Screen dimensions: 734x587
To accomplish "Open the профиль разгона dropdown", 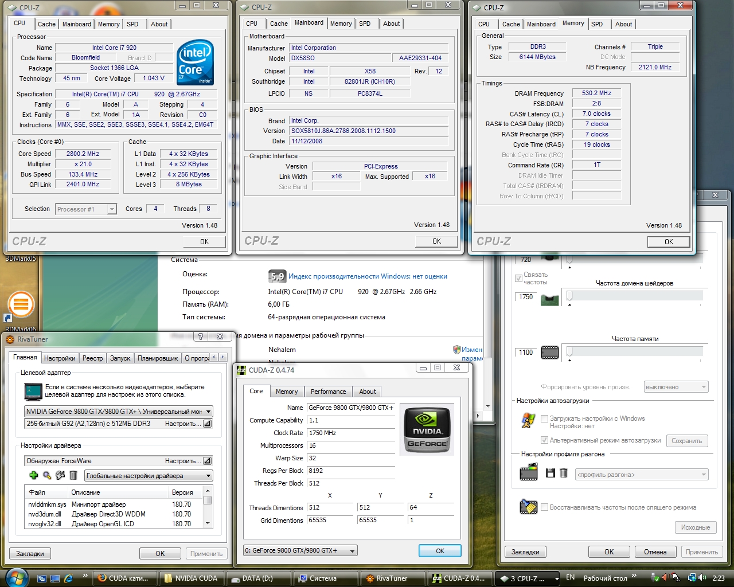I will tap(642, 475).
